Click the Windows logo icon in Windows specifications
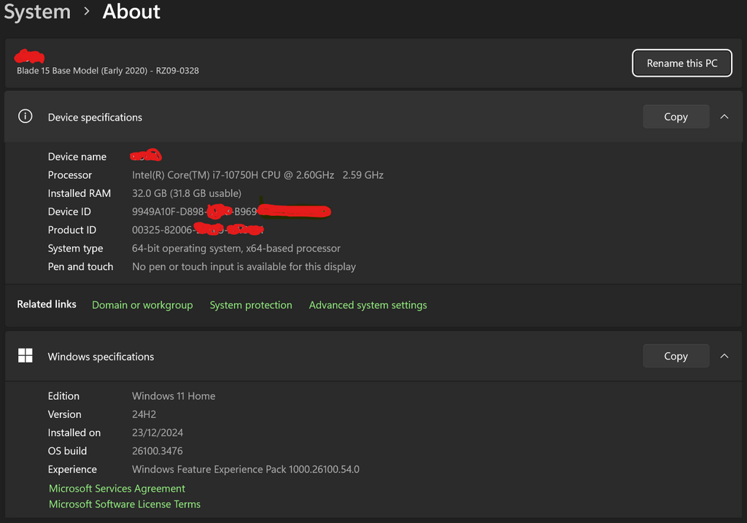 (x=26, y=355)
